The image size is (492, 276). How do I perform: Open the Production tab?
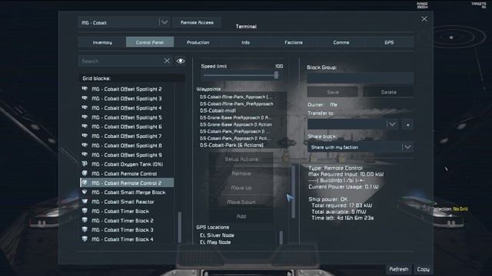coord(198,42)
